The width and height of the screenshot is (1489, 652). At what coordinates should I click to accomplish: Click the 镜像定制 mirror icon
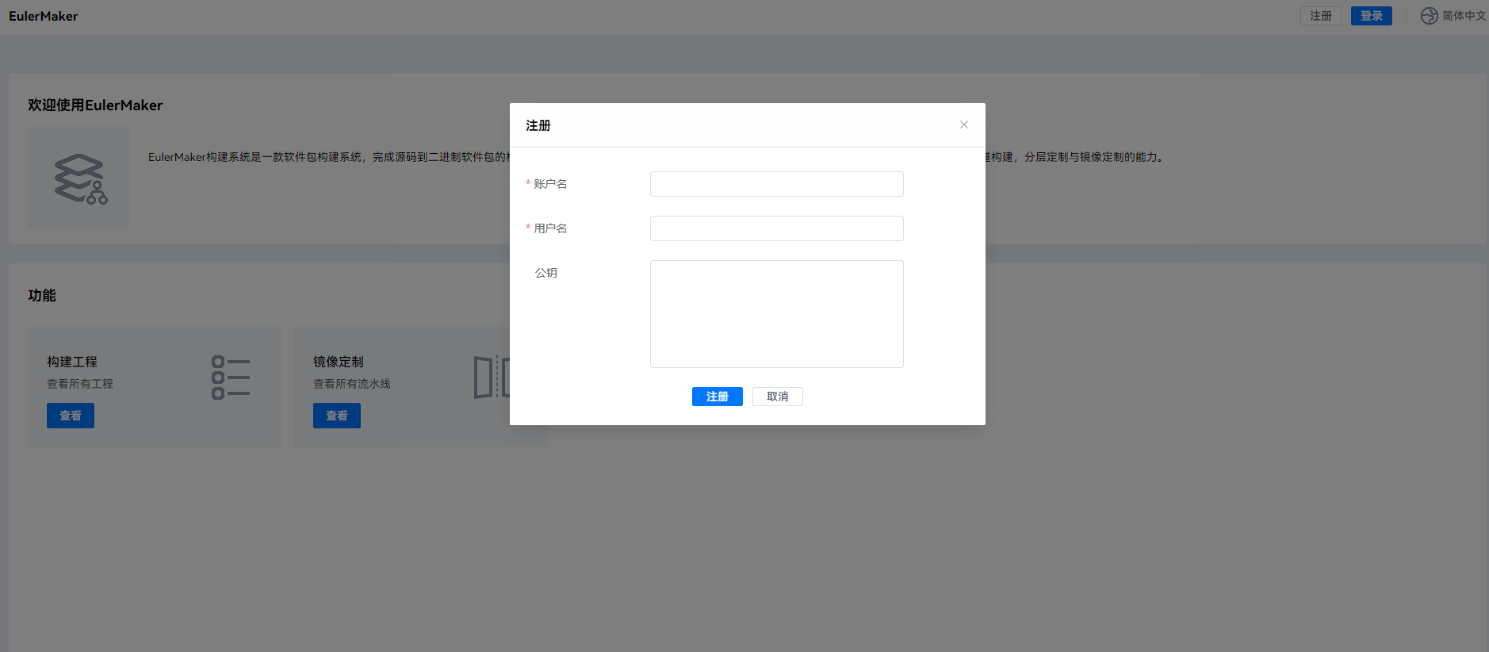490,378
